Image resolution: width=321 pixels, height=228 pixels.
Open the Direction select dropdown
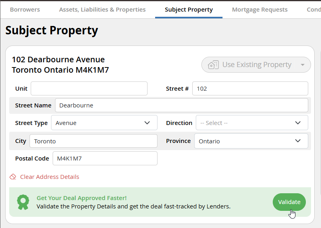298,123
